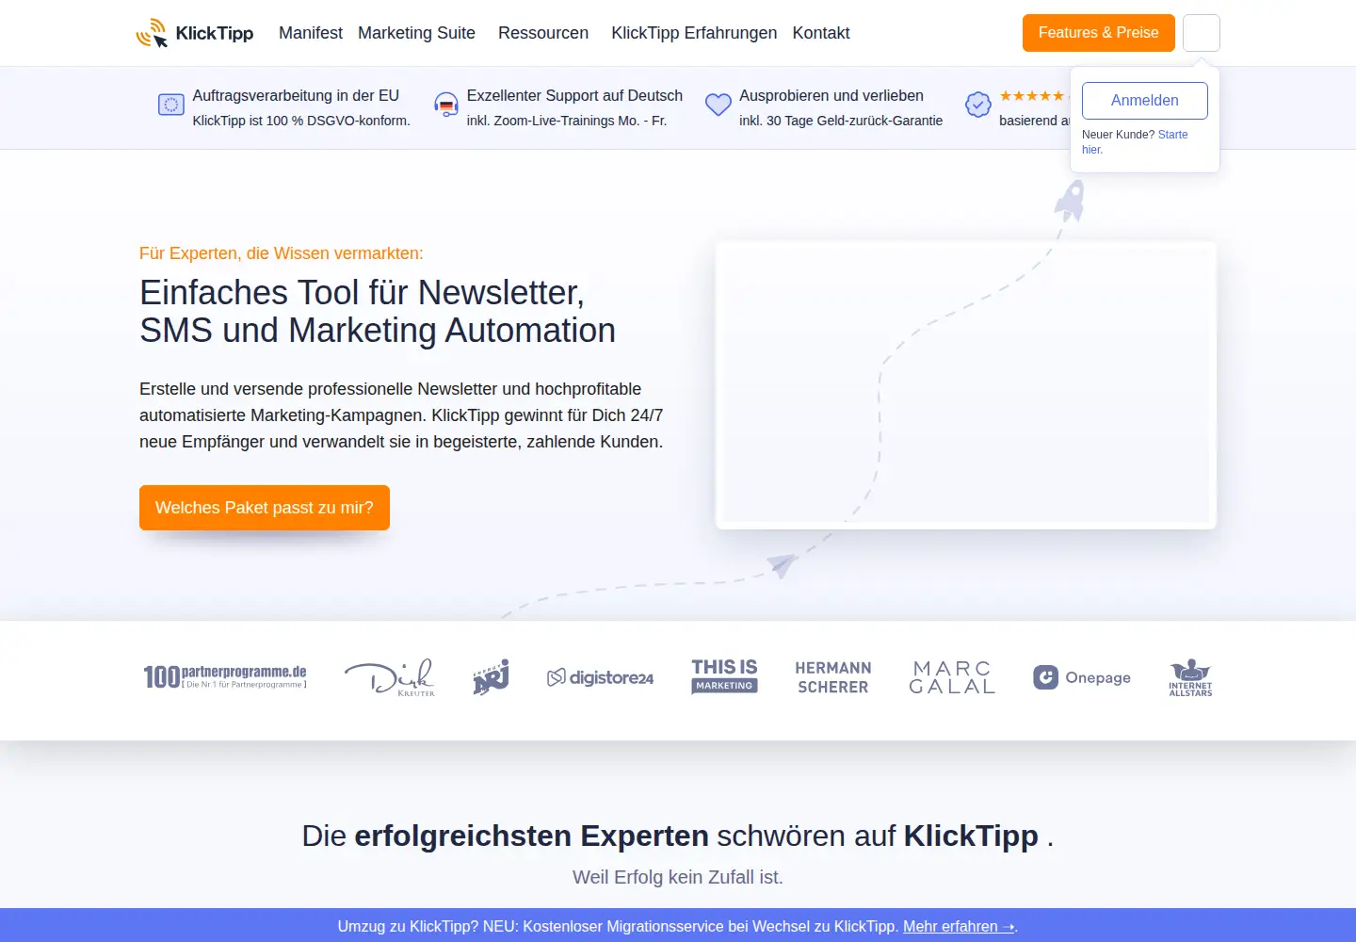Viewport: 1356px width, 942px height.
Task: Follow the 'Starte hier' link
Action: pyautogui.click(x=1172, y=135)
